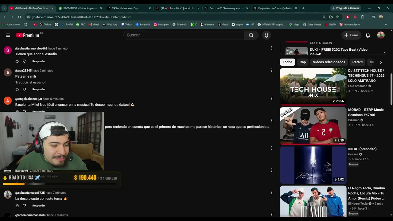Viewport: 393px width, 221px height.
Task: Open the Twitch bookmark
Action: (x=126, y=25)
